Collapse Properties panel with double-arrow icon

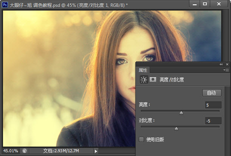pyautogui.click(x=221, y=64)
